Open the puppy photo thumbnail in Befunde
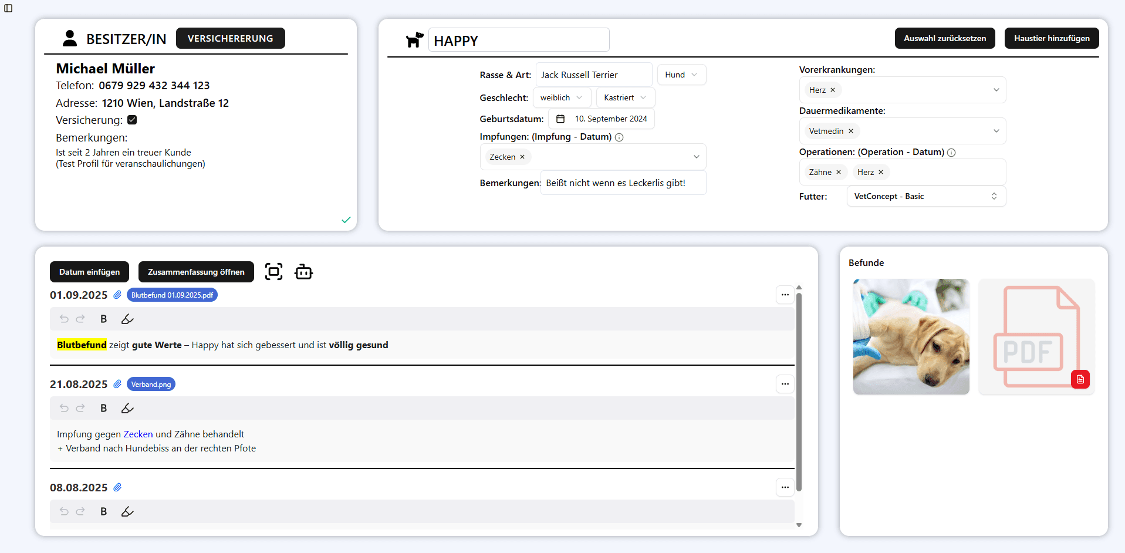Viewport: 1125px width, 553px height. 911,336
